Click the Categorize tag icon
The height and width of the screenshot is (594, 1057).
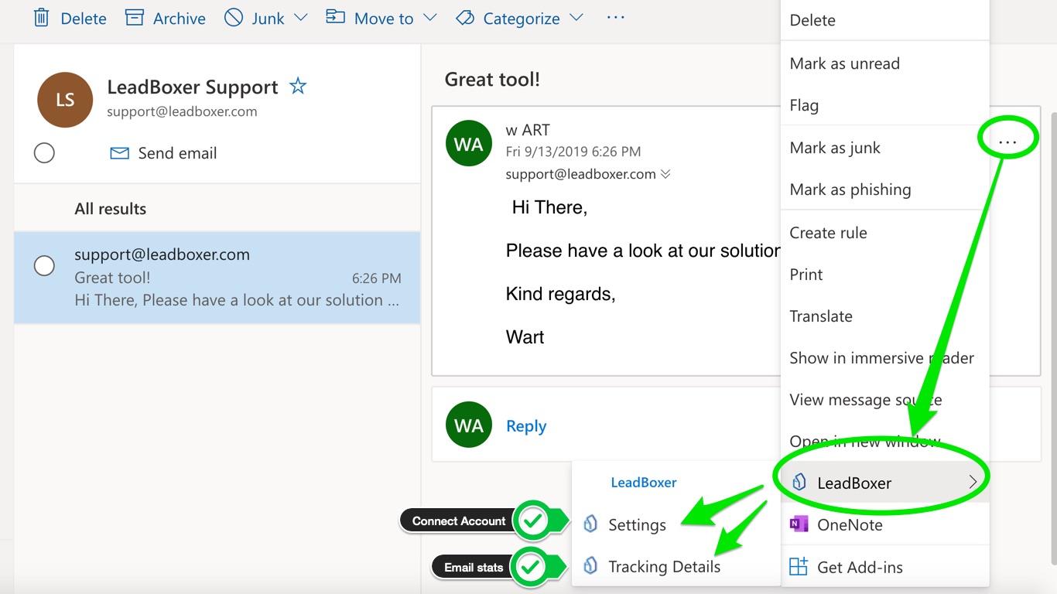pos(465,18)
